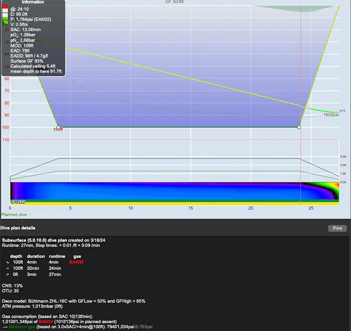This screenshot has height=331, width=351.
Task: Click time axis label 10
Action: [x=130, y=208]
